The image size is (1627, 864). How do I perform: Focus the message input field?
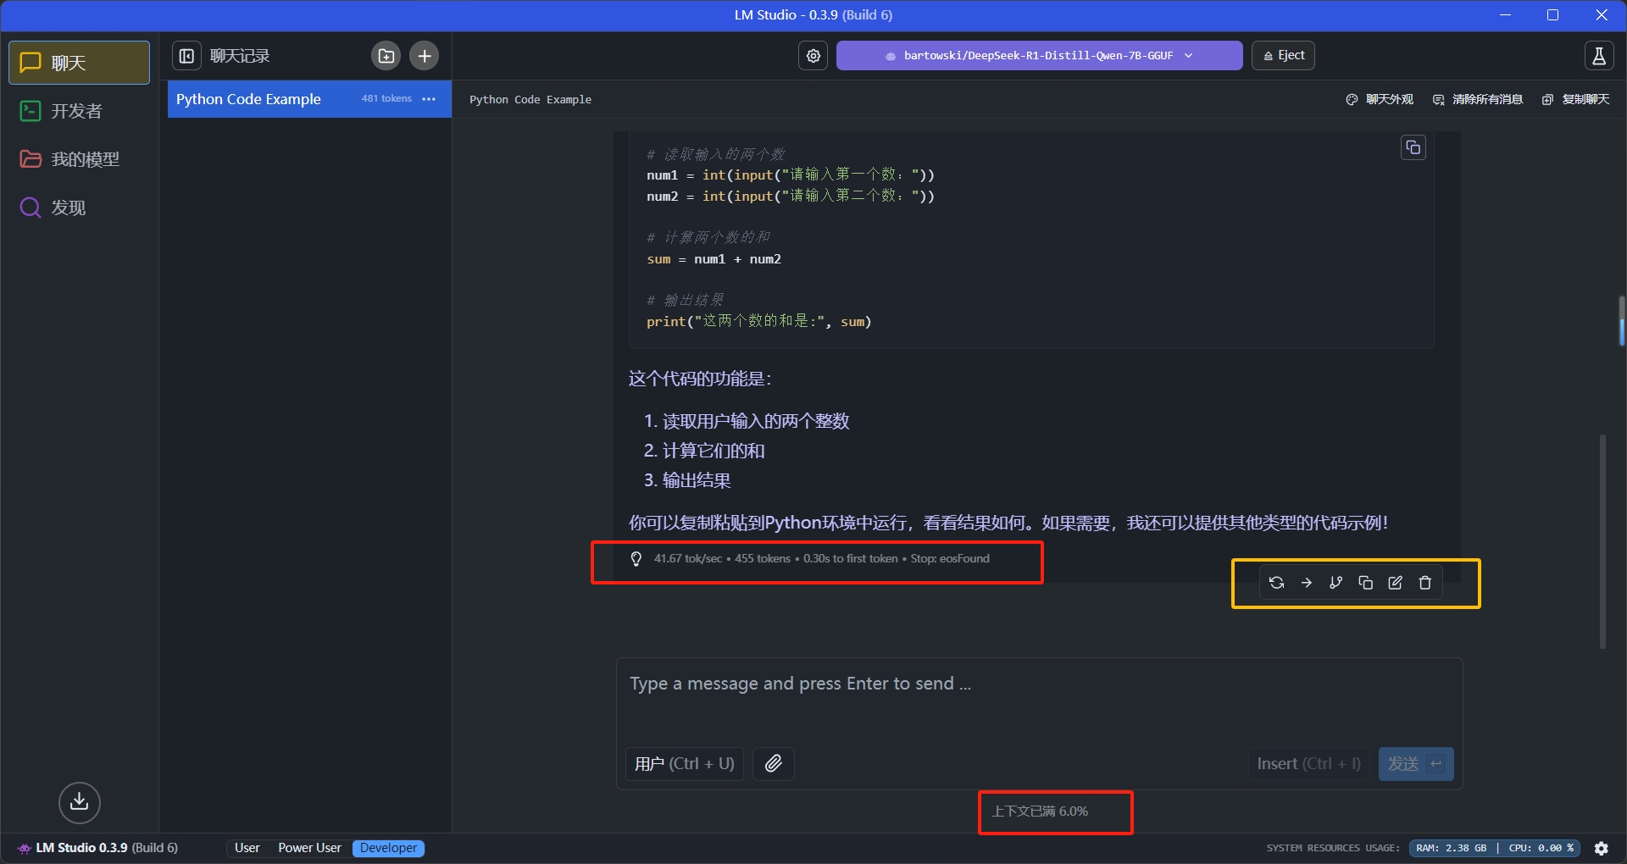[x=1039, y=696]
